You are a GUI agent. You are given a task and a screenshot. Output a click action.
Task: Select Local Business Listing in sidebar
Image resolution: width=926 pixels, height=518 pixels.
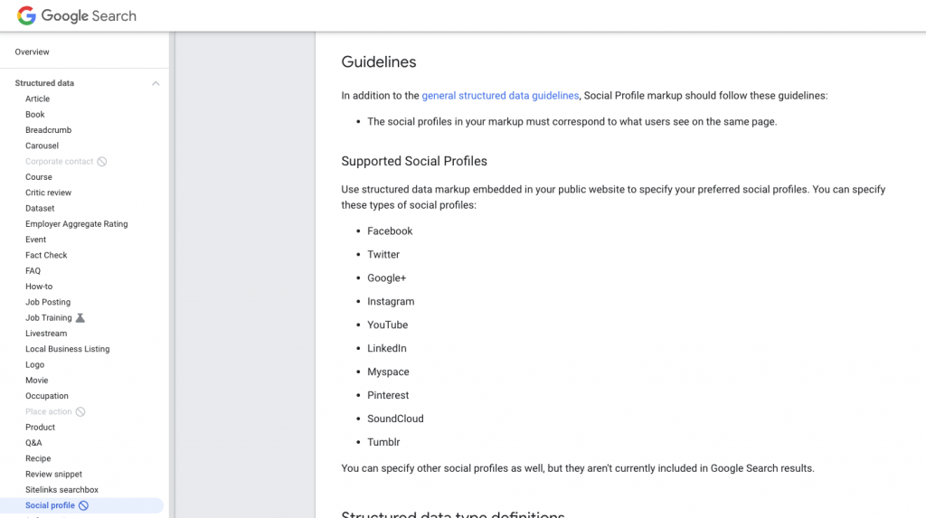[67, 350]
